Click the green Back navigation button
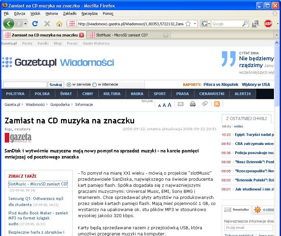Viewport: 281px width, 236px height. [9, 24]
